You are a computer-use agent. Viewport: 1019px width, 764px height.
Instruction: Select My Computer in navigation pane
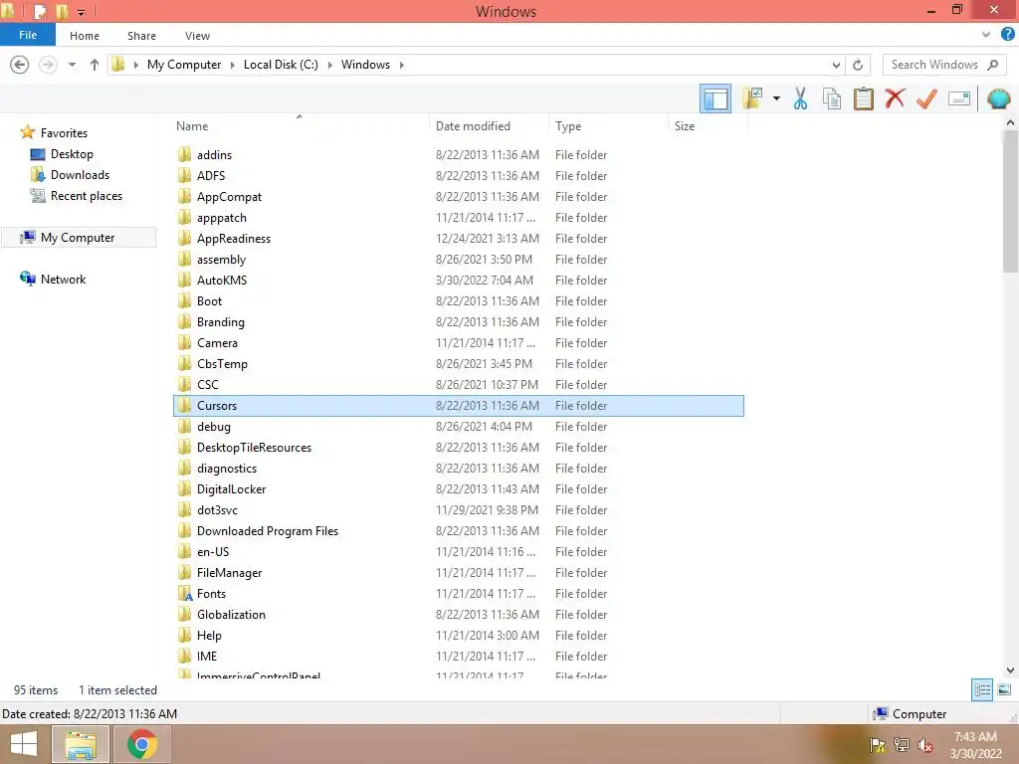78,237
